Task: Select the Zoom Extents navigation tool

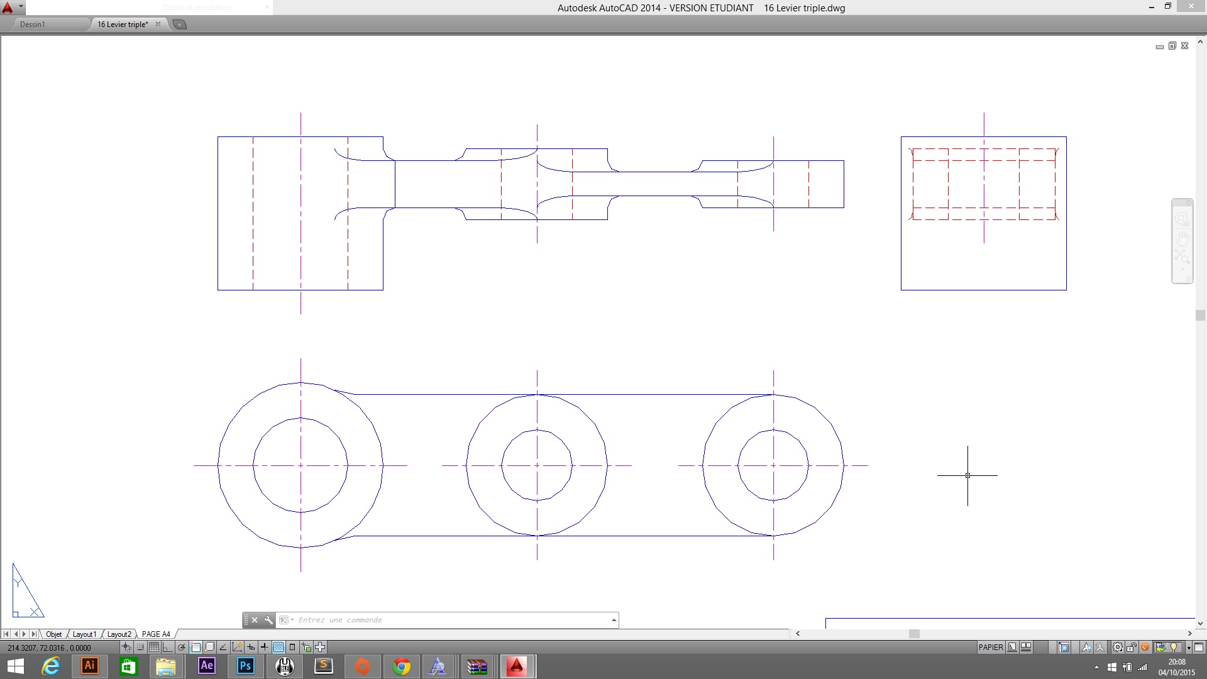Action: tap(1182, 256)
